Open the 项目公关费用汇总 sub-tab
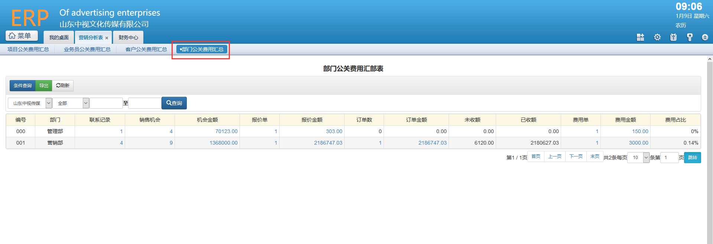Image resolution: width=713 pixels, height=244 pixels. tap(28, 49)
